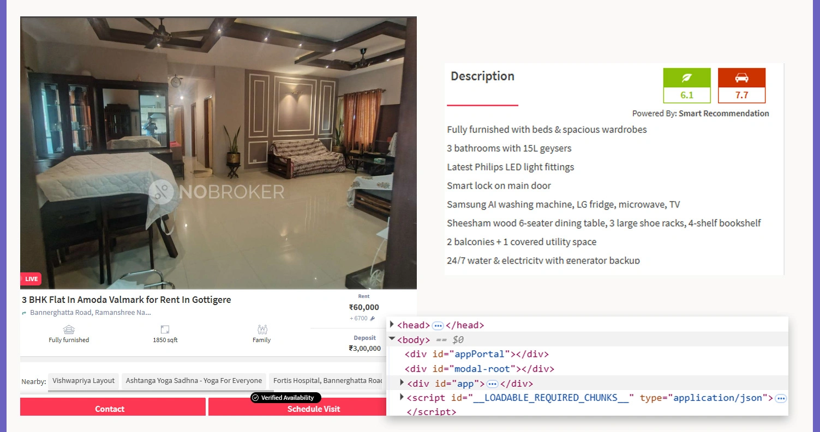Viewport: 820px width, 432px height.
Task: Click the 1850 sqft area icon
Action: pos(165,330)
